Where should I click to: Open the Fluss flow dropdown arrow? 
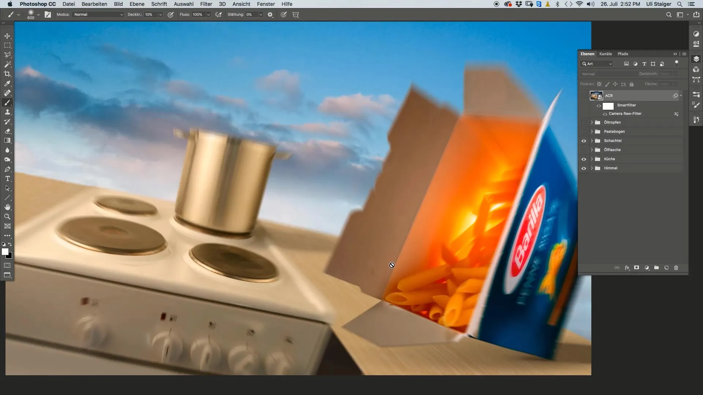click(x=208, y=15)
